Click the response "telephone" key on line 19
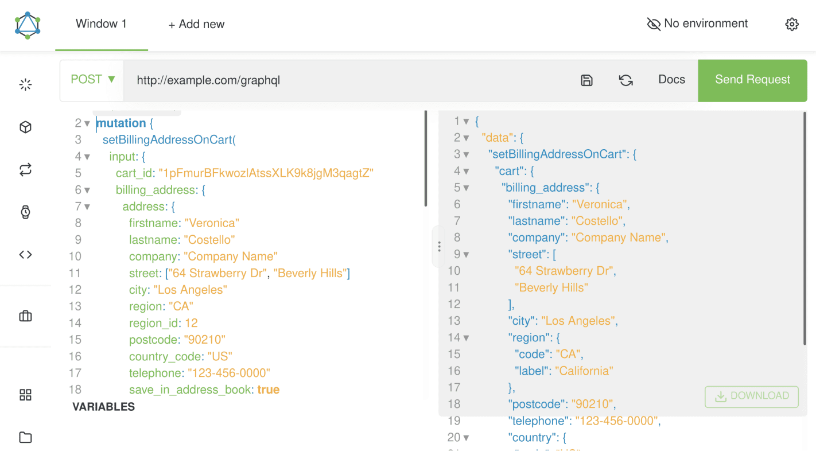 click(x=539, y=421)
